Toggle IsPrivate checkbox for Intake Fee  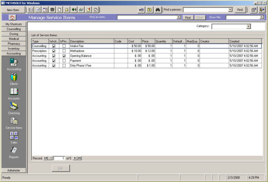coord(64,46)
